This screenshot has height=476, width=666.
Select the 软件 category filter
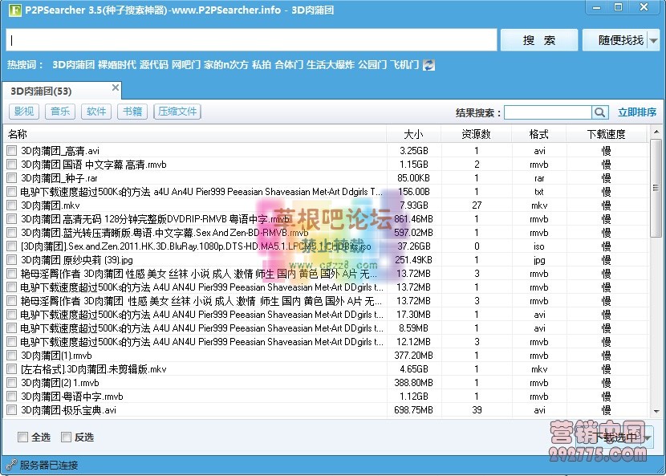point(95,112)
